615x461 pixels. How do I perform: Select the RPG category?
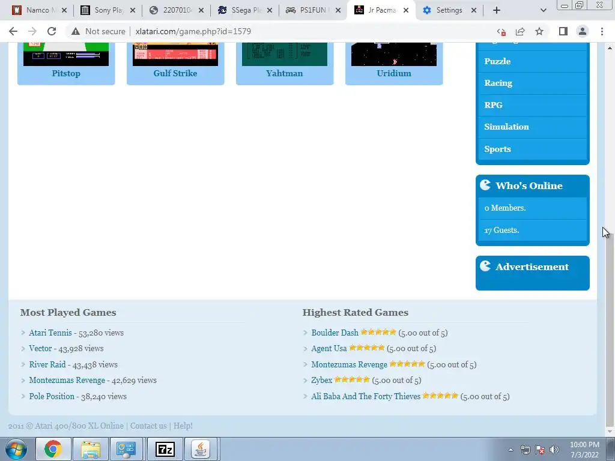click(x=532, y=105)
